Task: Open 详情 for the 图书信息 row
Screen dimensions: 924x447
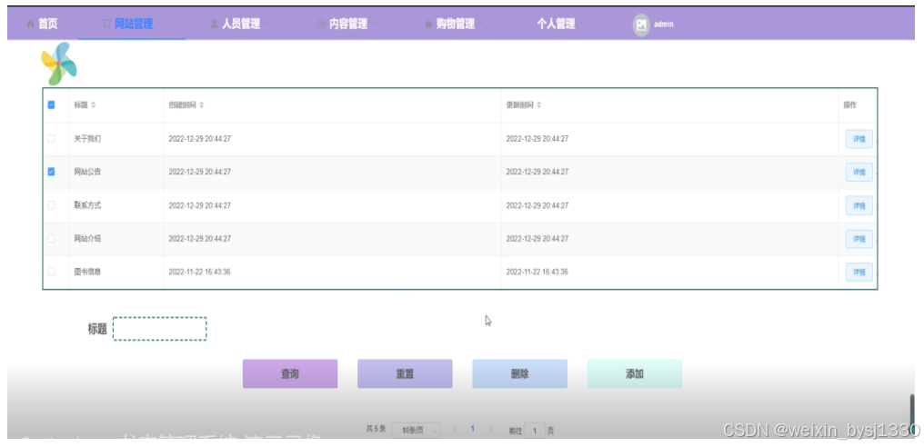Action: tap(859, 272)
